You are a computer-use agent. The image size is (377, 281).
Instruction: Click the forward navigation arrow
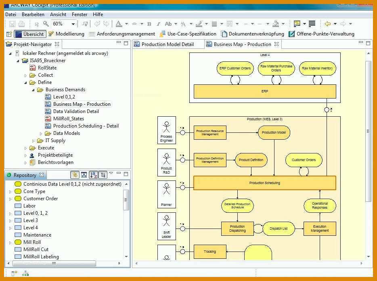tap(343, 23)
